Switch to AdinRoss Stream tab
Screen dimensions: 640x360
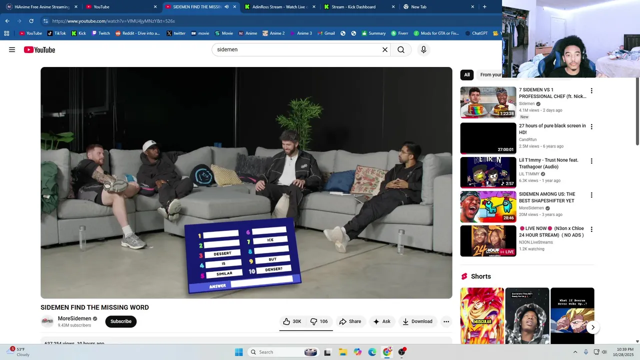(x=280, y=7)
